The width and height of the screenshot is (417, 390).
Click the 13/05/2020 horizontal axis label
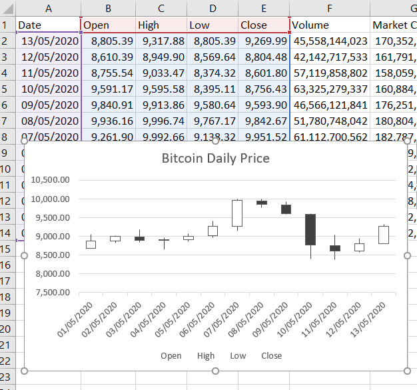(x=368, y=319)
